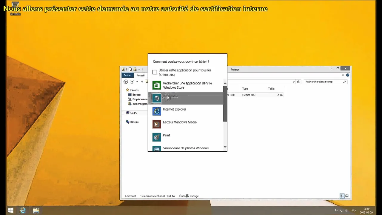This screenshot has width=382, height=215.
Task: Open Bureau in navigation pane
Action: (x=134, y=95)
